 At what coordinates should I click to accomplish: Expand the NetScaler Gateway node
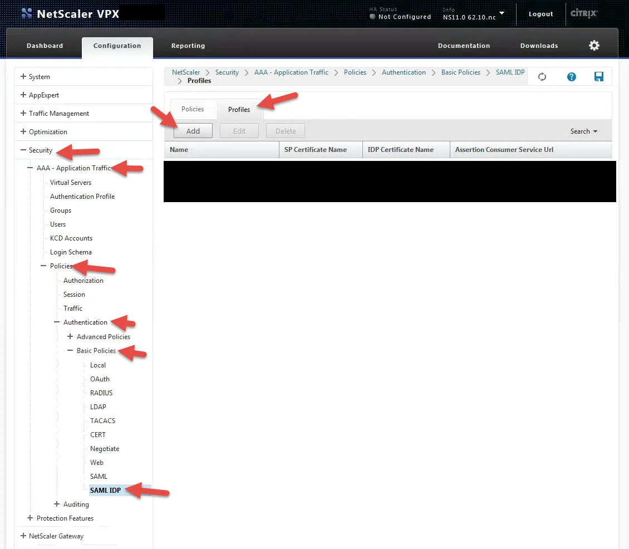click(23, 536)
